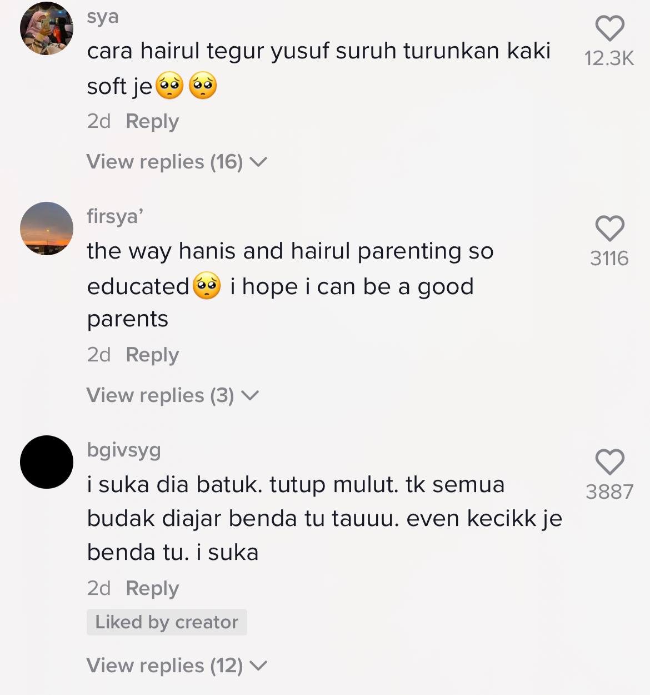Tap the 12.3K like count

(x=609, y=58)
